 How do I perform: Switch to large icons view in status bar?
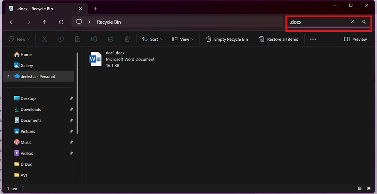(x=369, y=188)
